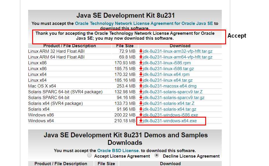Select Accept License Agreement radio button

pyautogui.click(x=89, y=155)
